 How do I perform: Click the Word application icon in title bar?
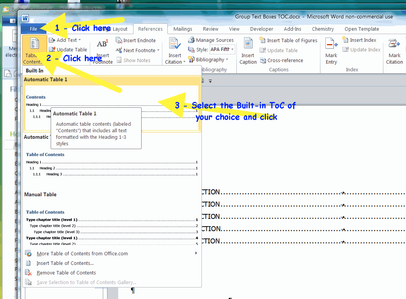[x=25, y=18]
